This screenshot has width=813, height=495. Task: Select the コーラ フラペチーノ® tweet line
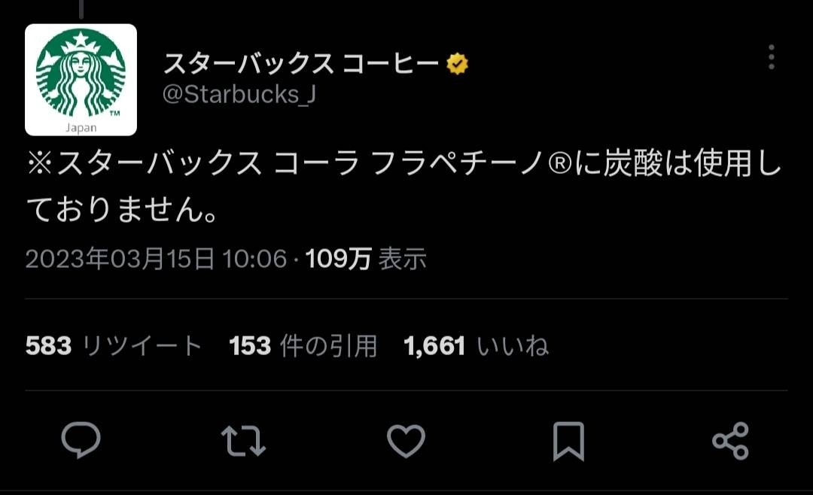[x=404, y=162]
